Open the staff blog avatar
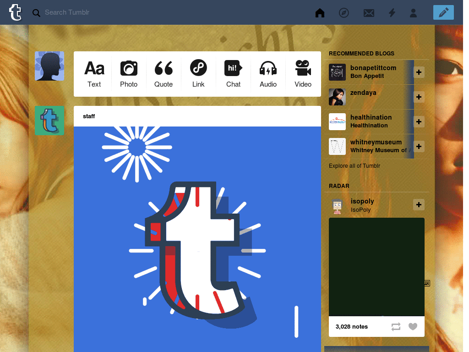The height and width of the screenshot is (352, 469). (x=49, y=121)
